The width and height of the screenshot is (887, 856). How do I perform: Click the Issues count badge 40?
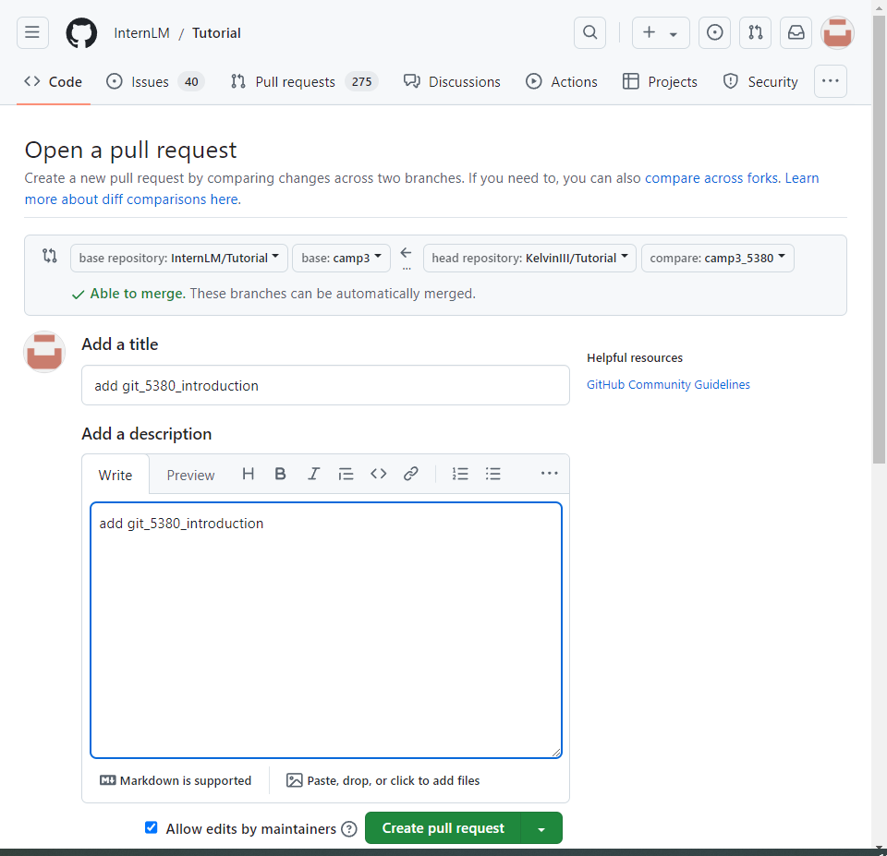click(191, 82)
